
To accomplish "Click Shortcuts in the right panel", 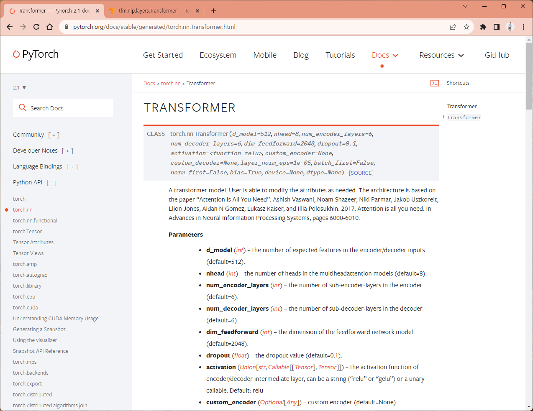I will click(458, 83).
